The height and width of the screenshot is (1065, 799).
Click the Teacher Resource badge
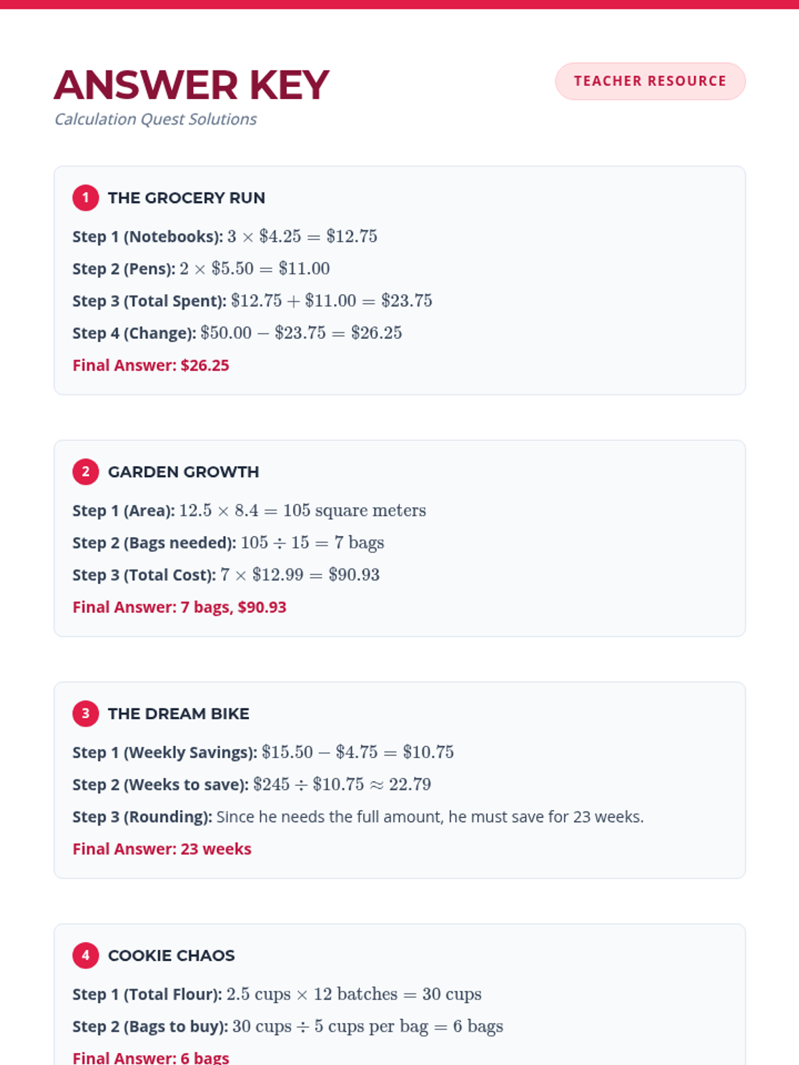650,81
